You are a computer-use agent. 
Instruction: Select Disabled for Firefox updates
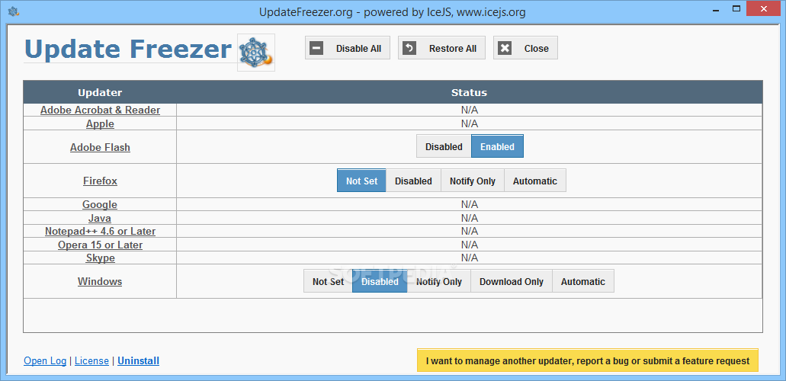coord(413,181)
